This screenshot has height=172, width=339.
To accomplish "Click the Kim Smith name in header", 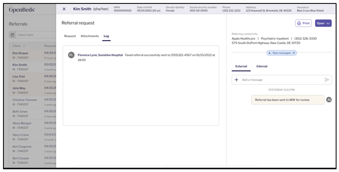I will click(x=82, y=9).
